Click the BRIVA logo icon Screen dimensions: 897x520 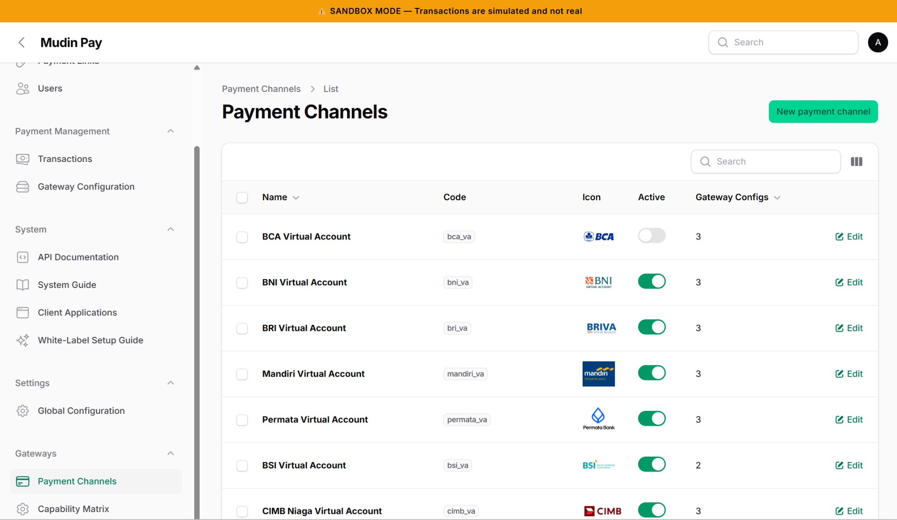click(x=601, y=328)
